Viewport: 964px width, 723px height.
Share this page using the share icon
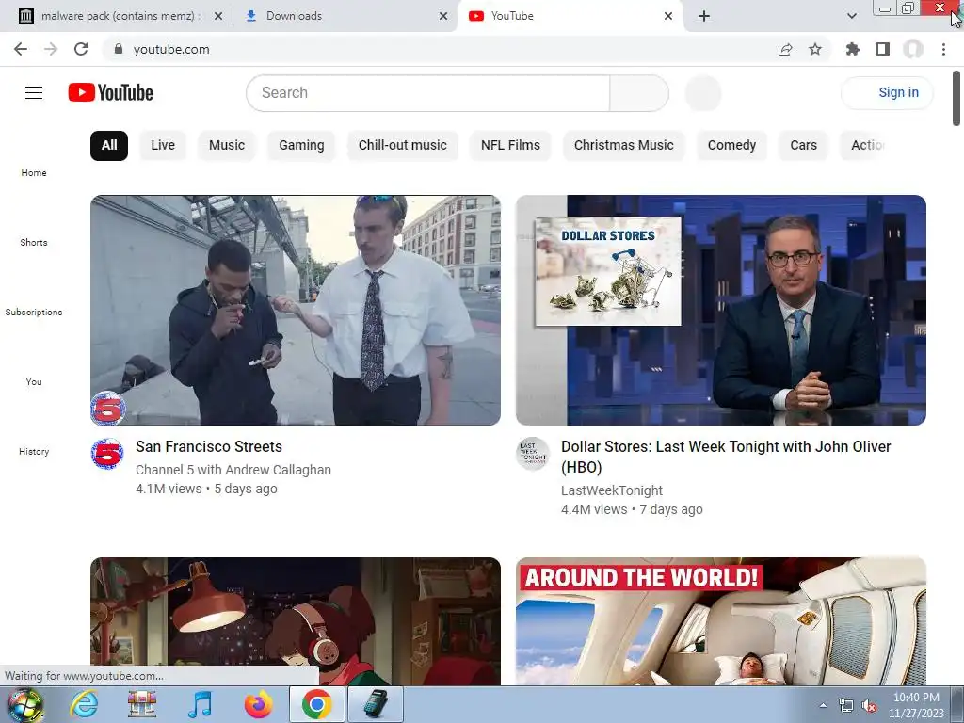click(785, 49)
